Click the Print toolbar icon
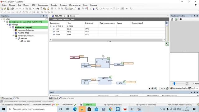The height and width of the screenshot is (112, 199). (x=12, y=9)
